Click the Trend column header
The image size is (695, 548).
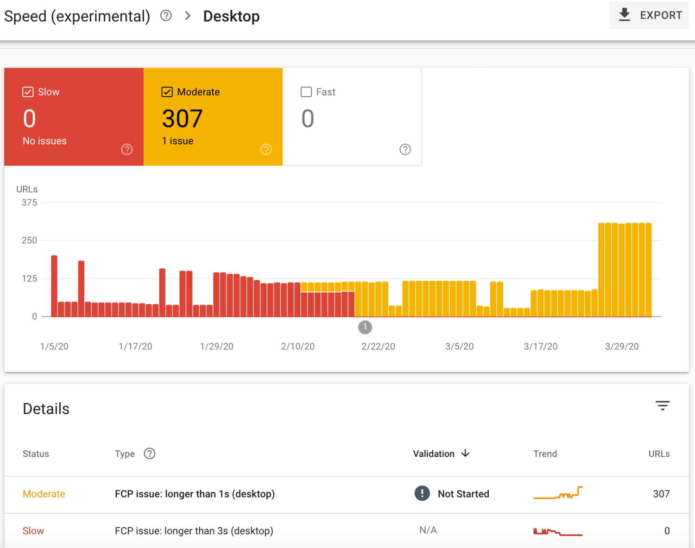click(x=545, y=454)
